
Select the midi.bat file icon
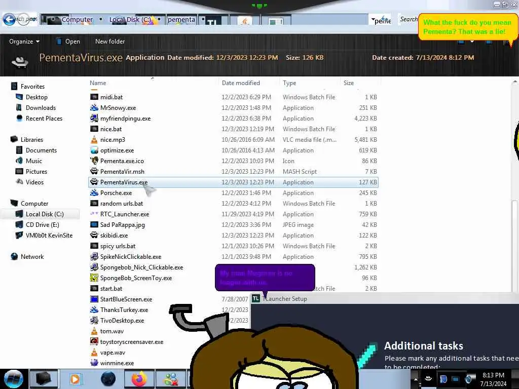[94, 97]
